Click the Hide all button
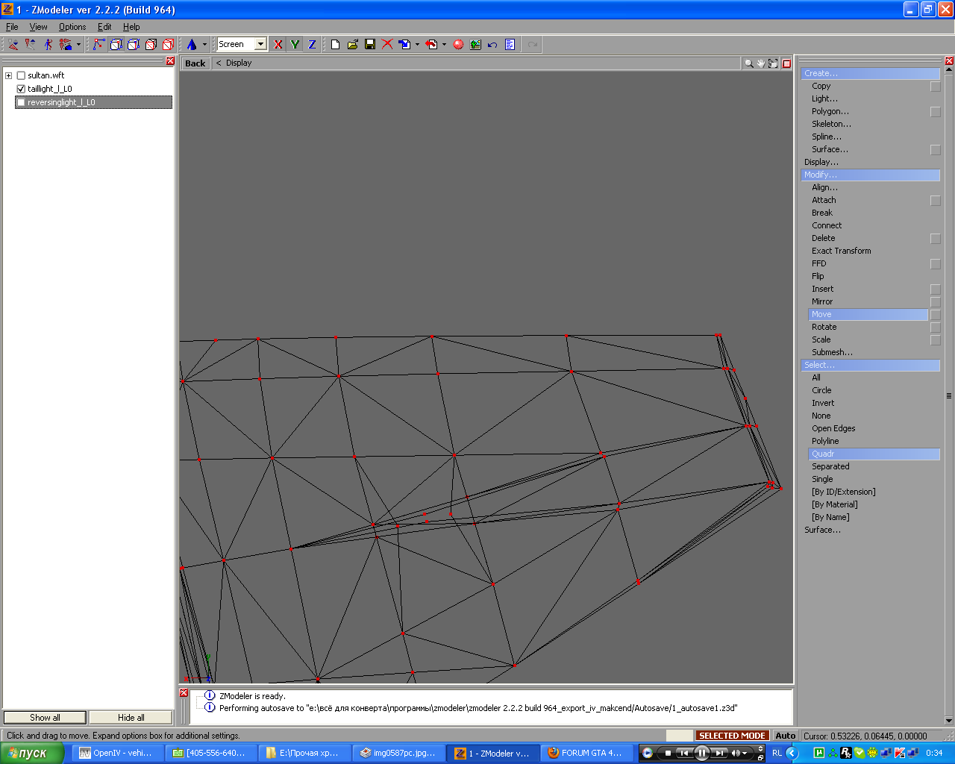The image size is (955, 764). click(131, 718)
